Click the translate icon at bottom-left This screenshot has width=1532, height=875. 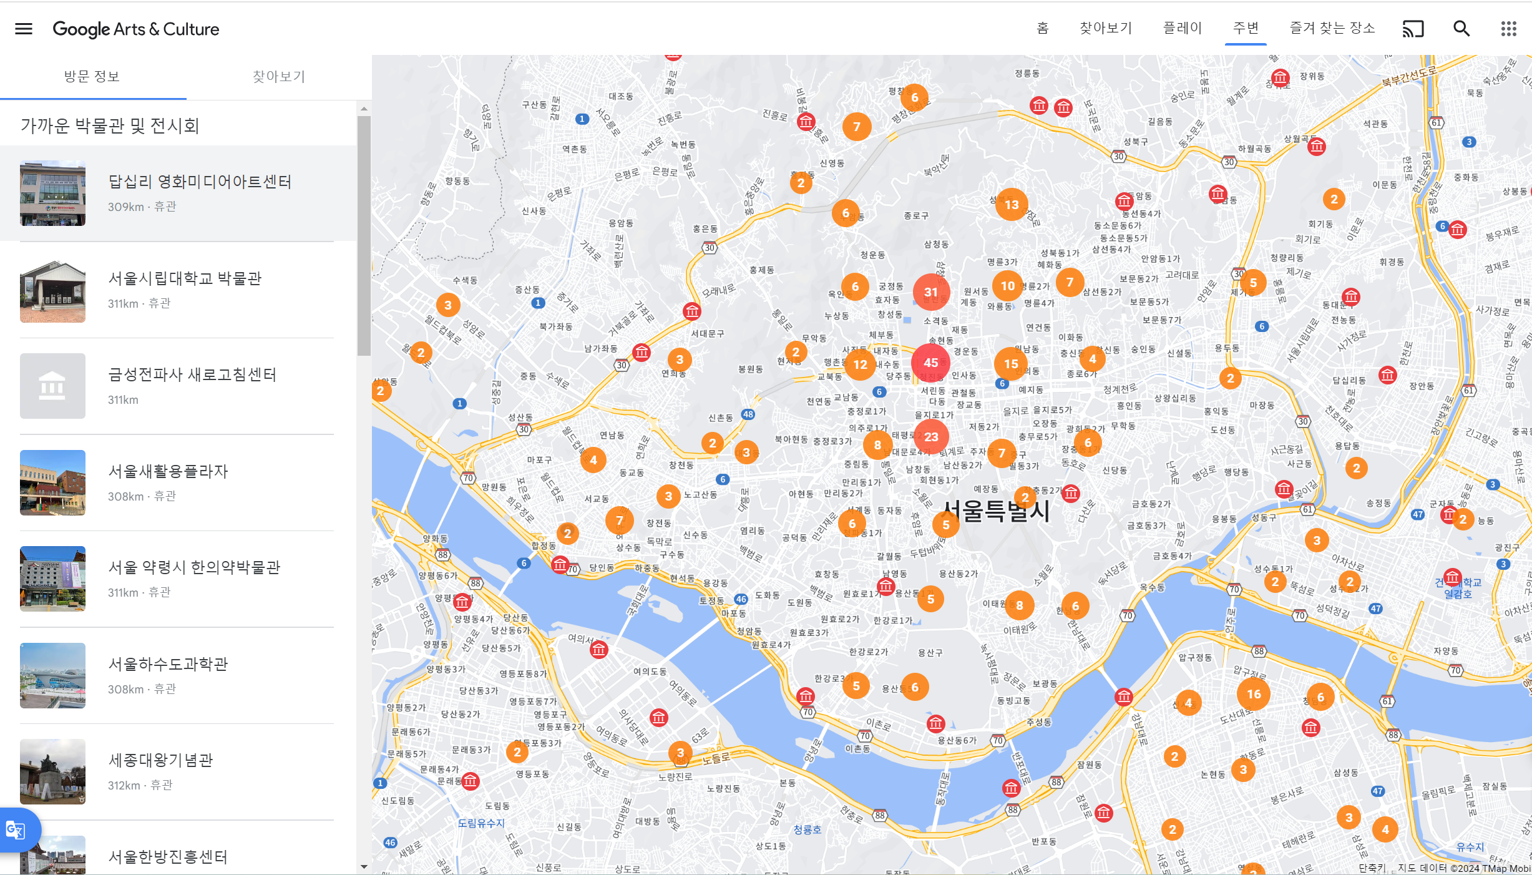coord(16,830)
